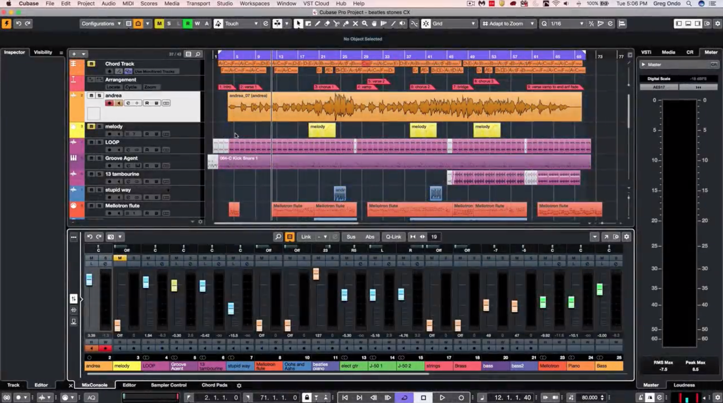Click the Redo arrow in main toolbar
Screen dimensions: 723x403
[28, 24]
